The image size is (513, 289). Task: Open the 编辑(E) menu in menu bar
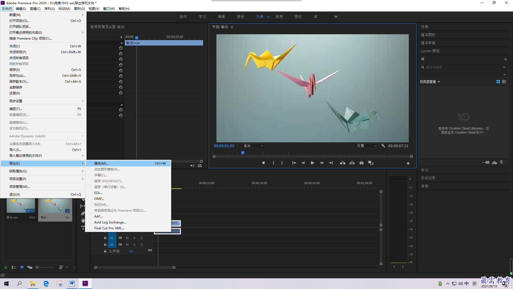point(21,9)
